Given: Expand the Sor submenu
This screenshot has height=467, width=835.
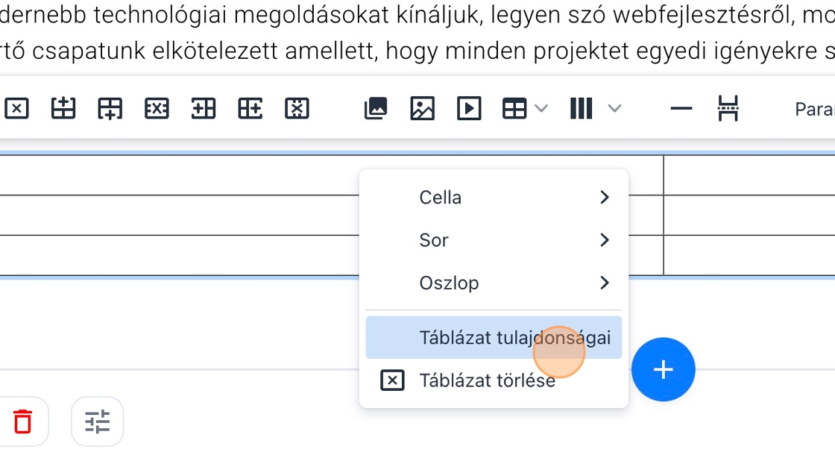Looking at the screenshot, I should pos(494,240).
